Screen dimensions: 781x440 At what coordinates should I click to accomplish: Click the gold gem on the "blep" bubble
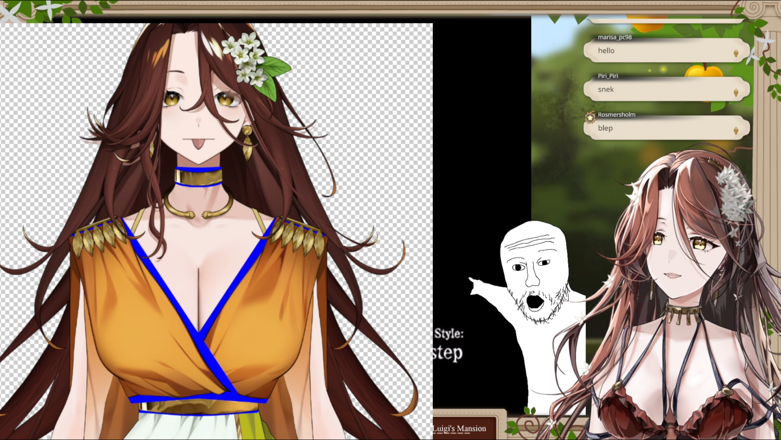[x=736, y=131]
